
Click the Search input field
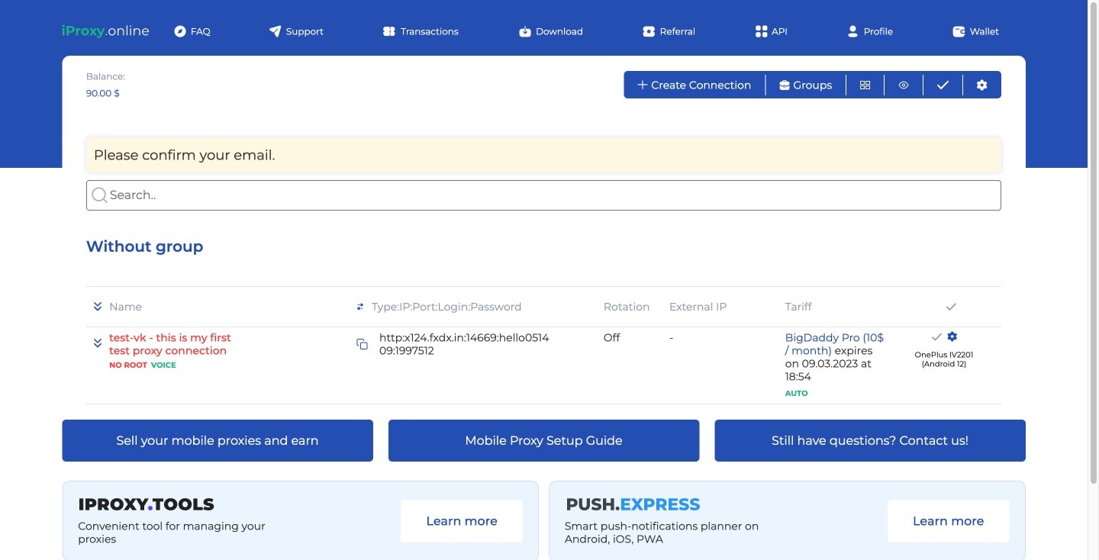(x=543, y=195)
